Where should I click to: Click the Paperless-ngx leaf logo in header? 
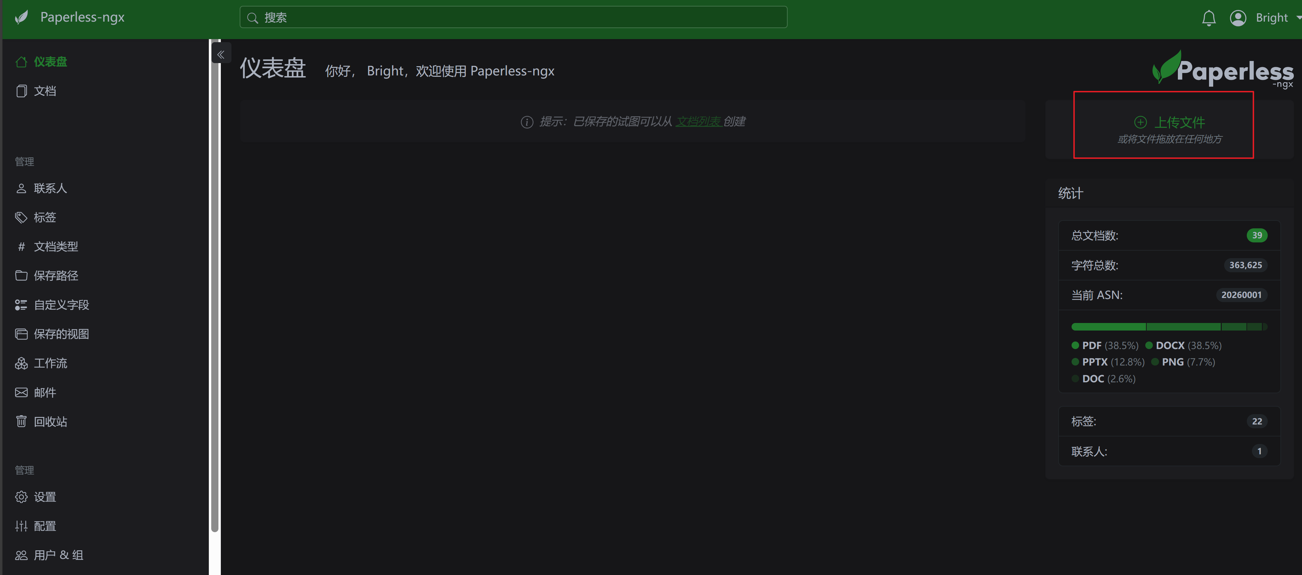click(x=22, y=18)
